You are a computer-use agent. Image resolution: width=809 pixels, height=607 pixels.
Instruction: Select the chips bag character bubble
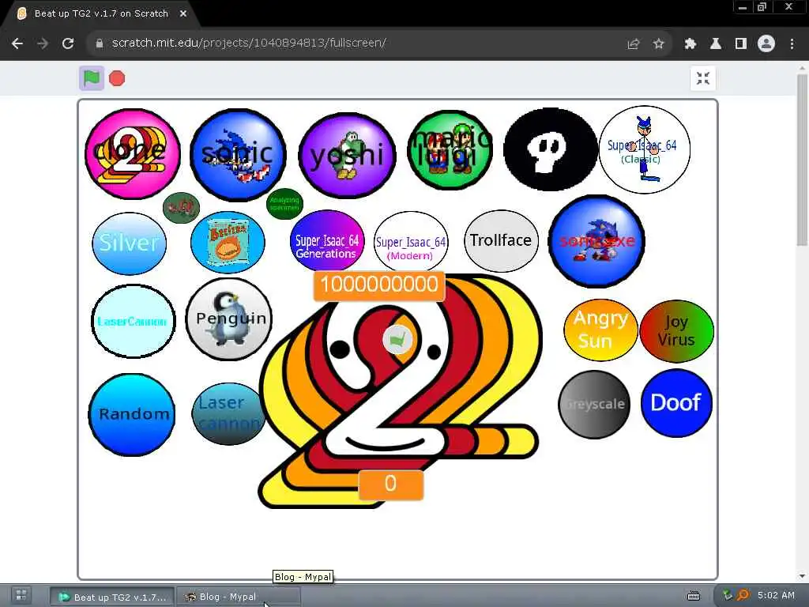click(228, 242)
